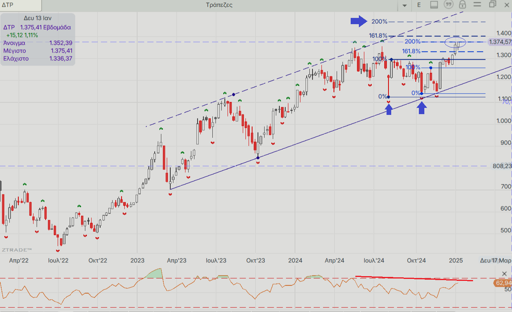Click the 600 price axis label
This screenshot has width=512, height=312.
506,208
